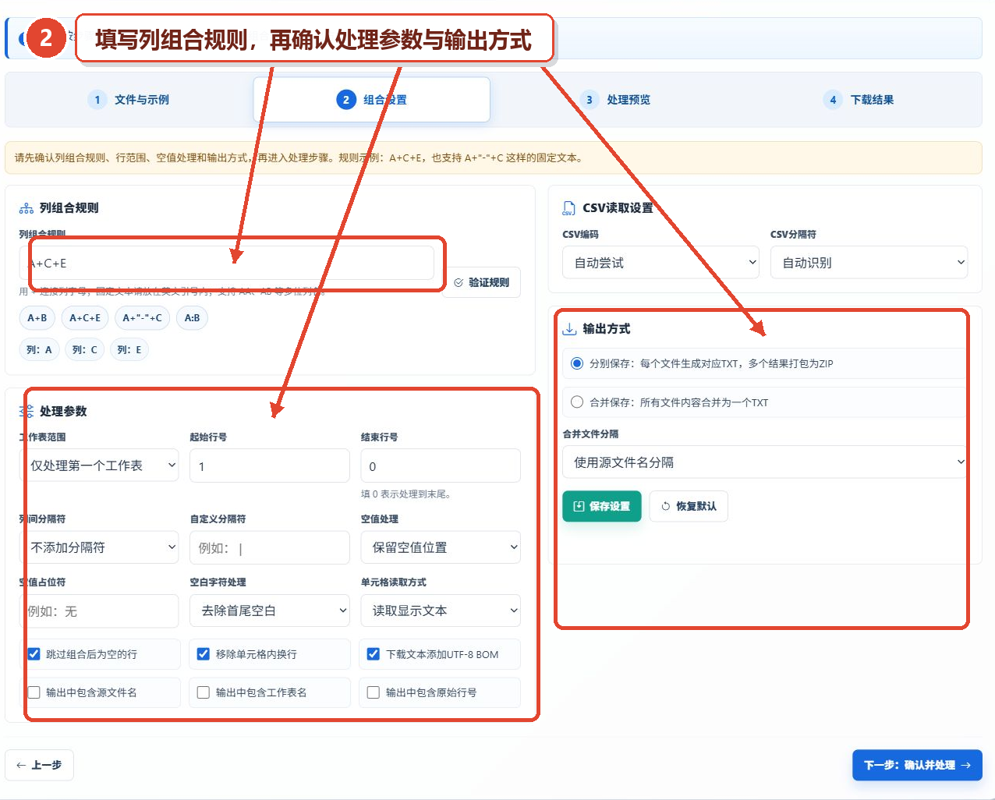This screenshot has width=995, height=800.
Task: Click the 验证规则 button
Action: (x=481, y=282)
